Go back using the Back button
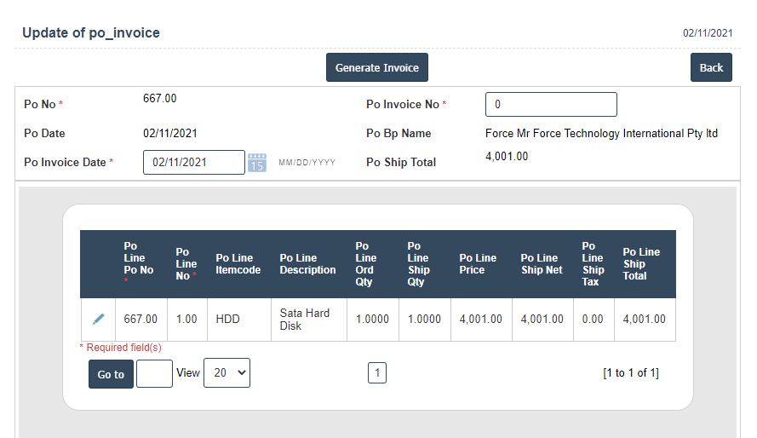This screenshot has height=438, width=757. pyautogui.click(x=711, y=68)
